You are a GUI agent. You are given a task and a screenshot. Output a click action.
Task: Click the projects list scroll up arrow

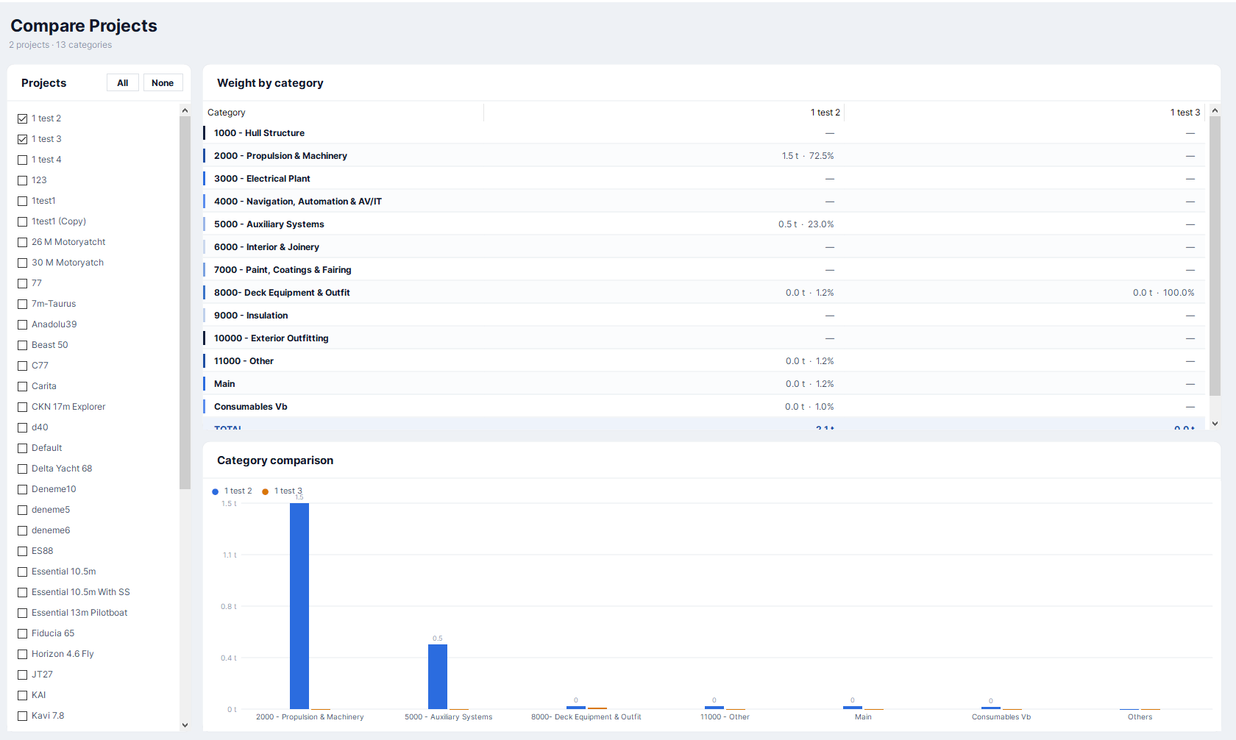[x=185, y=110]
